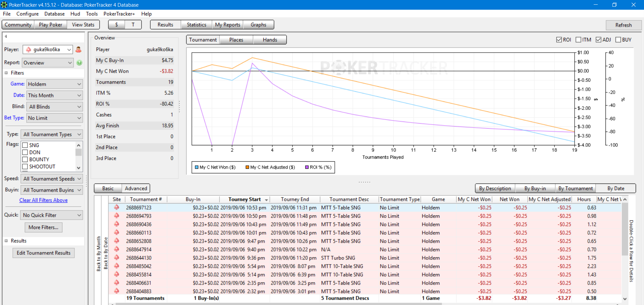Click site icon for tournament 2688652808

click(116, 241)
